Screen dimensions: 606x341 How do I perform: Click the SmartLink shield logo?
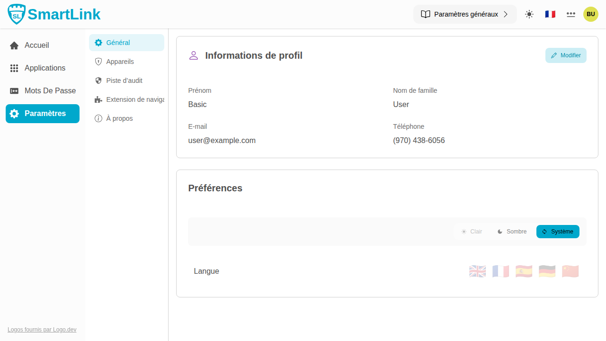(16, 14)
